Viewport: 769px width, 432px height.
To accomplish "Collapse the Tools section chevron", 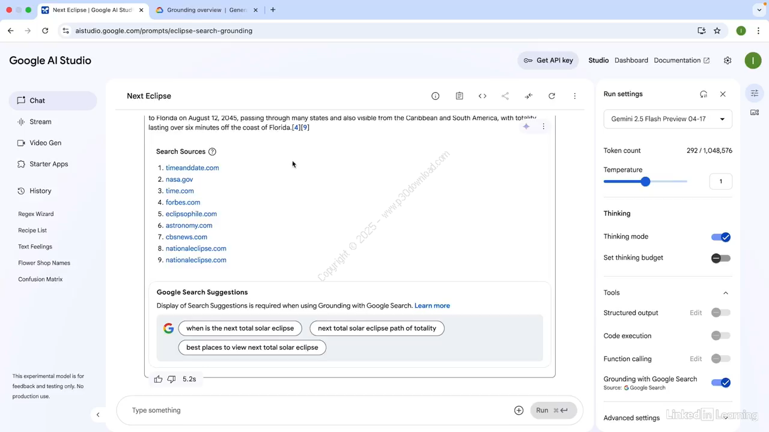I will [725, 293].
